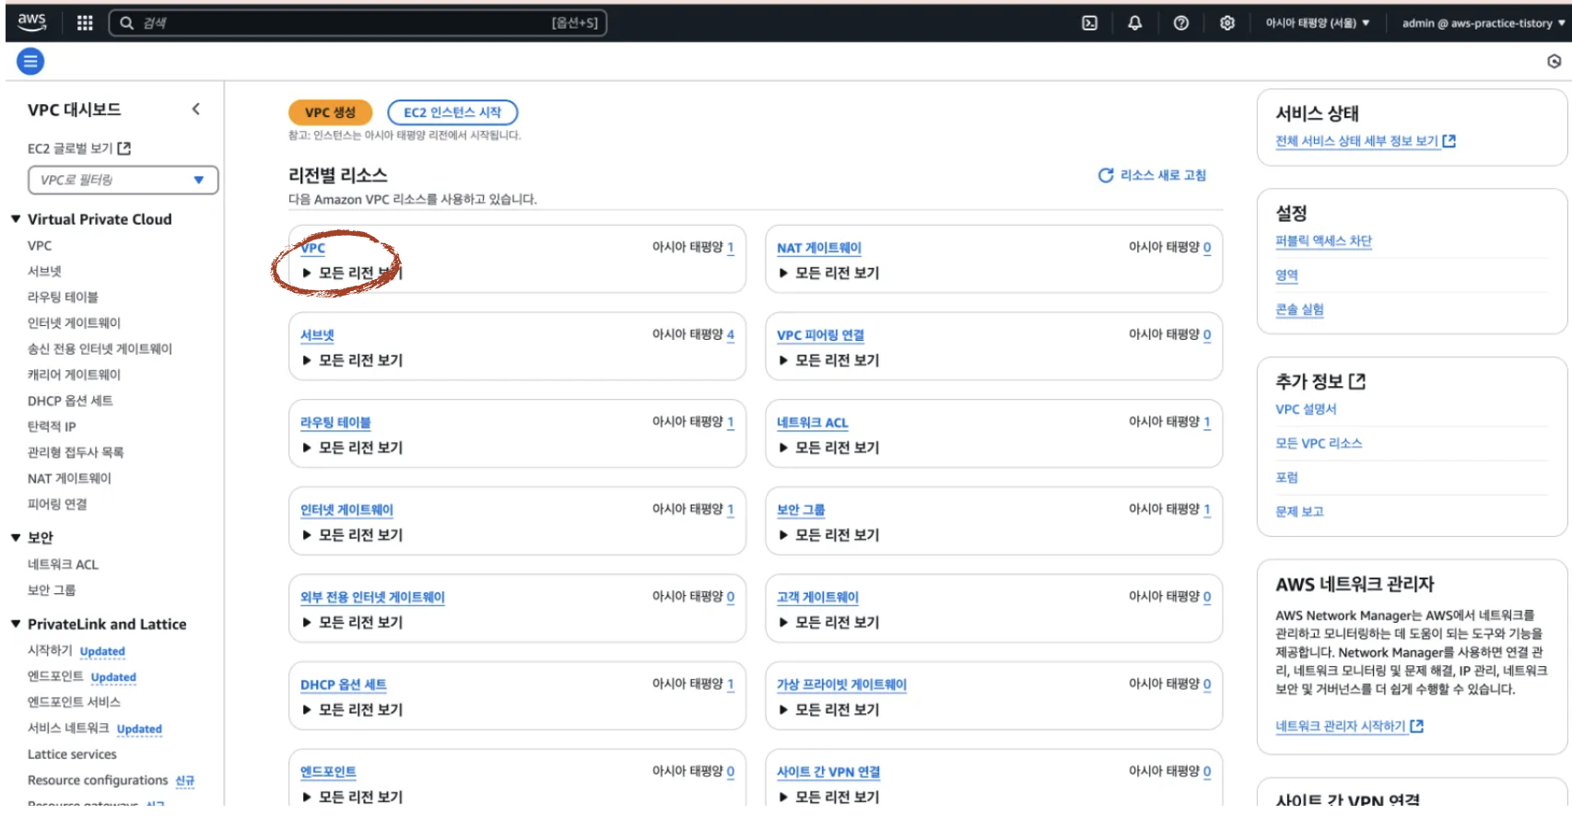Select 서브넷 in the sidebar

pyautogui.click(x=44, y=272)
